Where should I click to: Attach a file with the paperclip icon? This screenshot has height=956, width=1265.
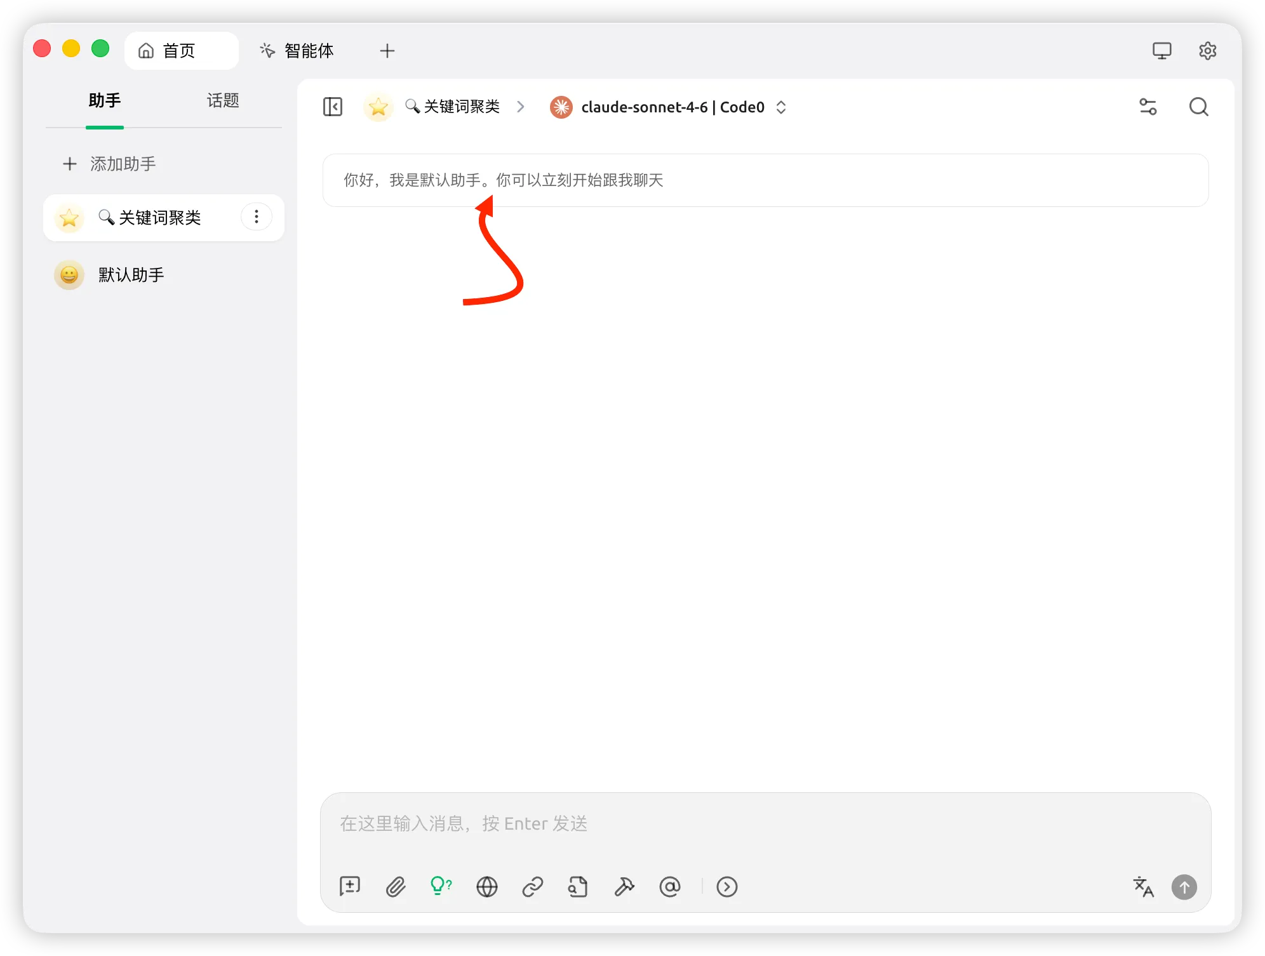pos(395,887)
